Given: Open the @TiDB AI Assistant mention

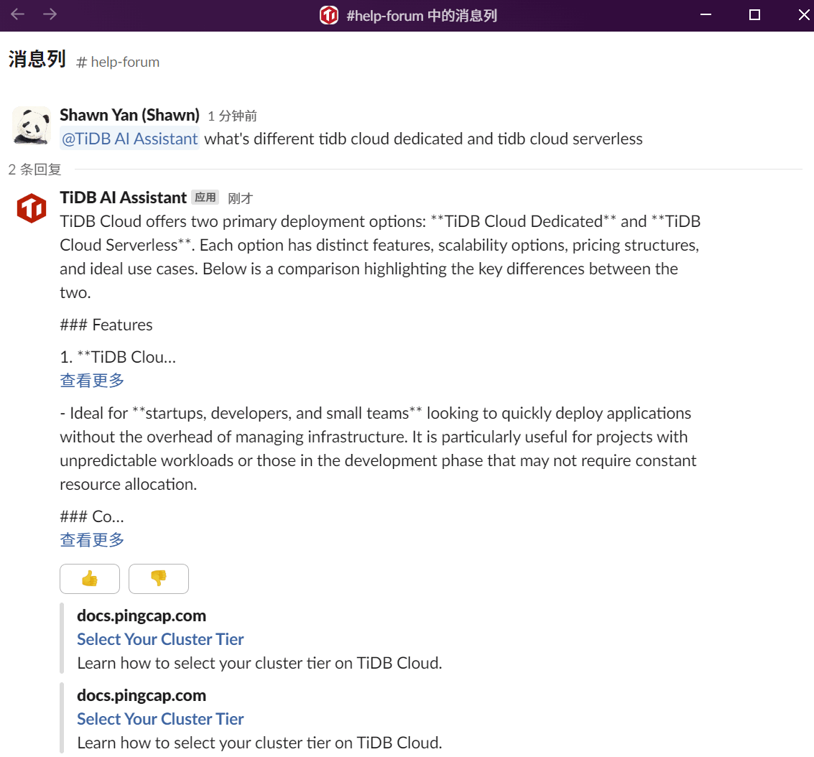Looking at the screenshot, I should pyautogui.click(x=130, y=139).
